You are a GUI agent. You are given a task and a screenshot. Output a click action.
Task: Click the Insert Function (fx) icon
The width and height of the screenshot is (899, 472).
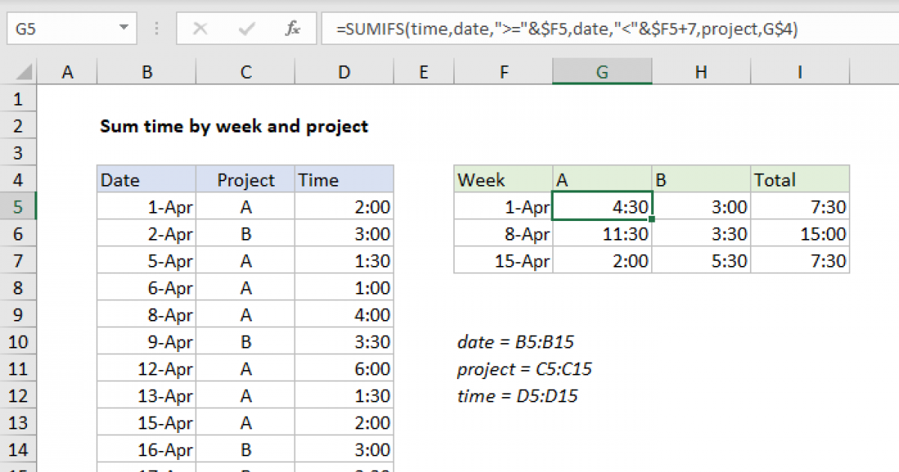point(292,28)
